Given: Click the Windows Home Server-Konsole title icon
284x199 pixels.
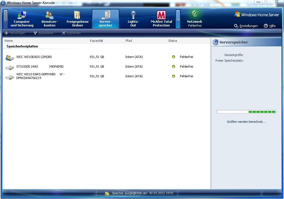Looking at the screenshot, I should click(3, 3).
